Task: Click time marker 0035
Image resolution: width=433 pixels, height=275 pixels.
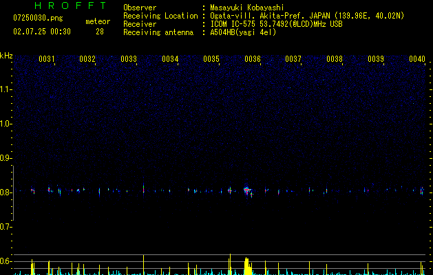Action: pos(211,59)
